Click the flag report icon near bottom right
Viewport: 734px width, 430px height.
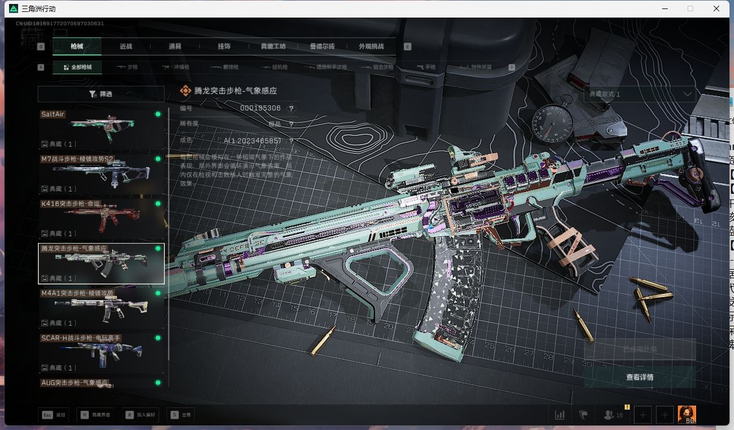click(583, 414)
